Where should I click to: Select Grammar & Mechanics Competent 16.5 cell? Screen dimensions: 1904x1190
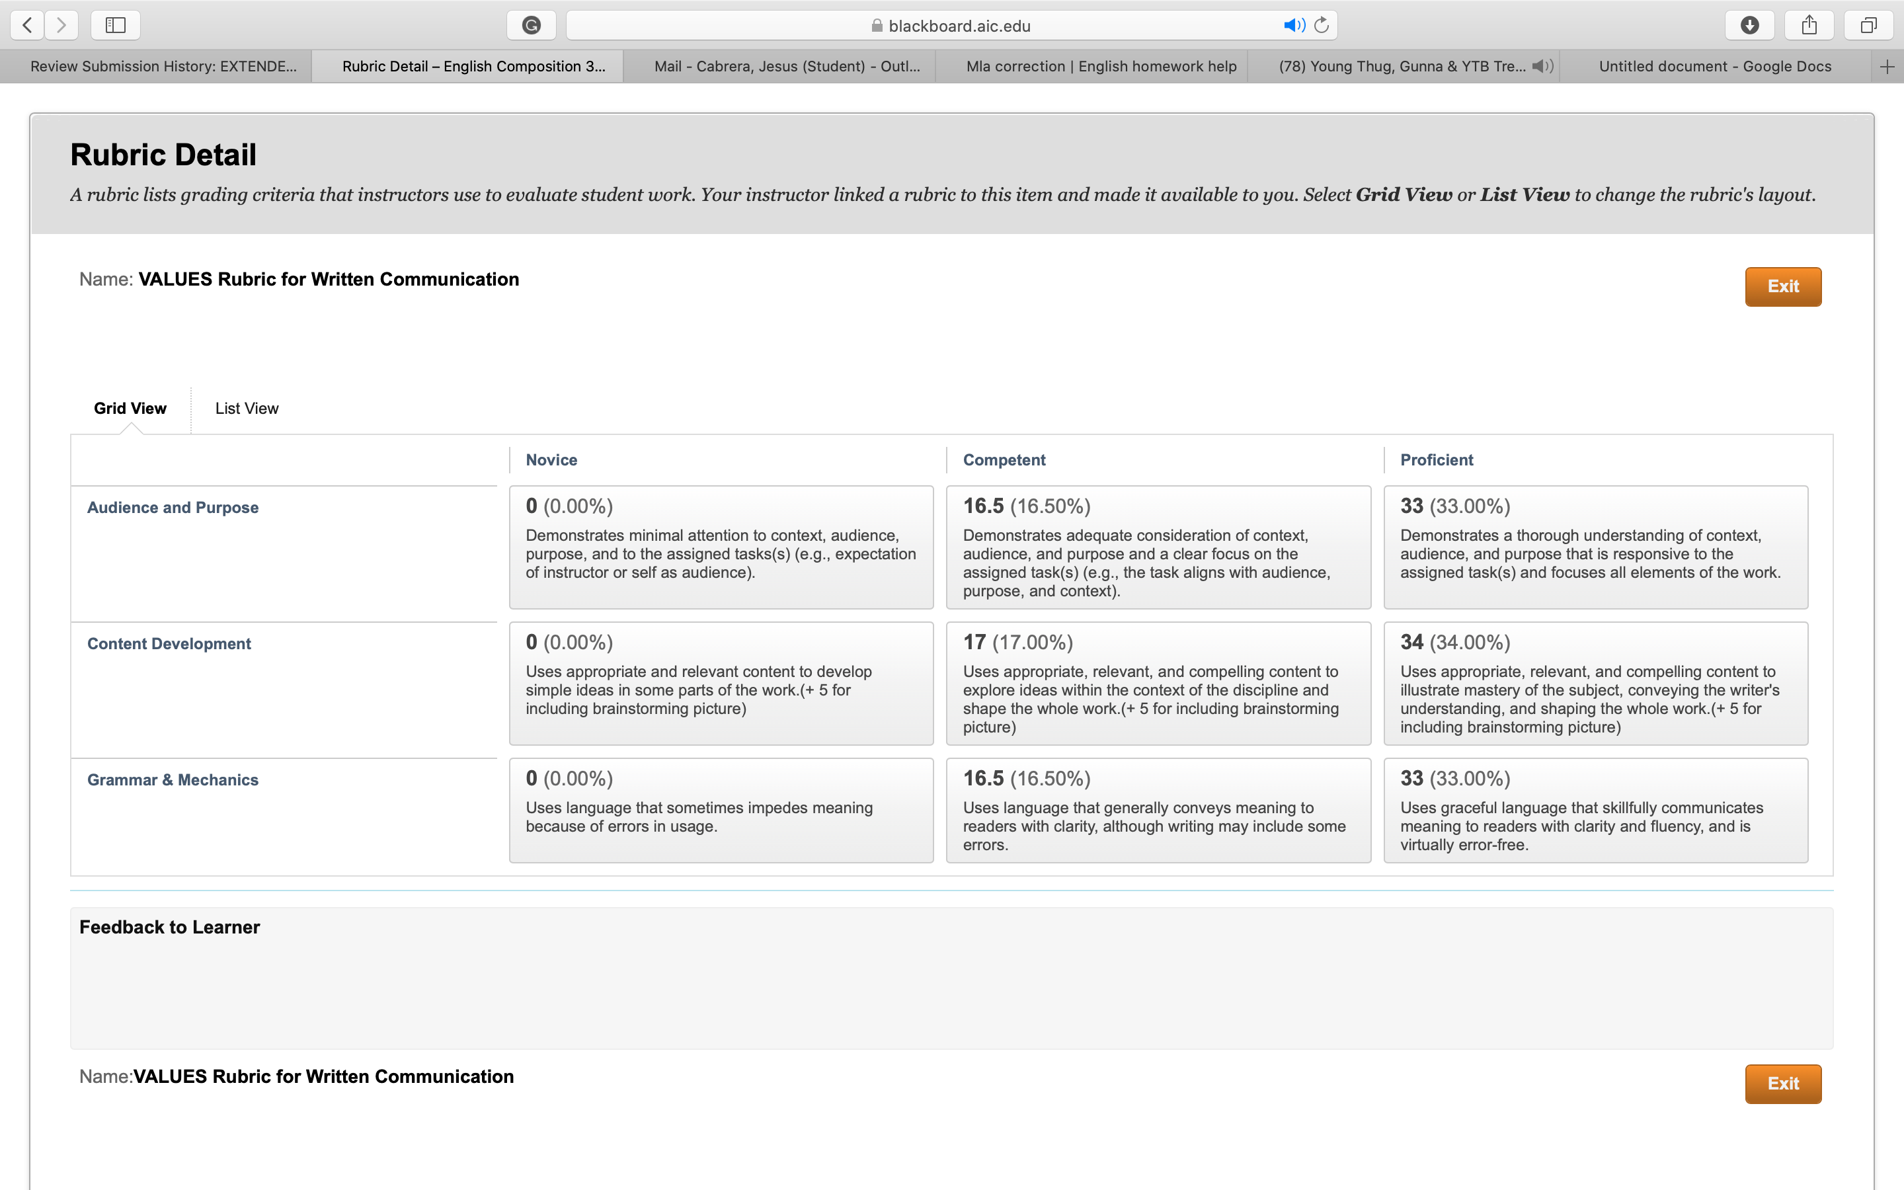tap(1158, 811)
